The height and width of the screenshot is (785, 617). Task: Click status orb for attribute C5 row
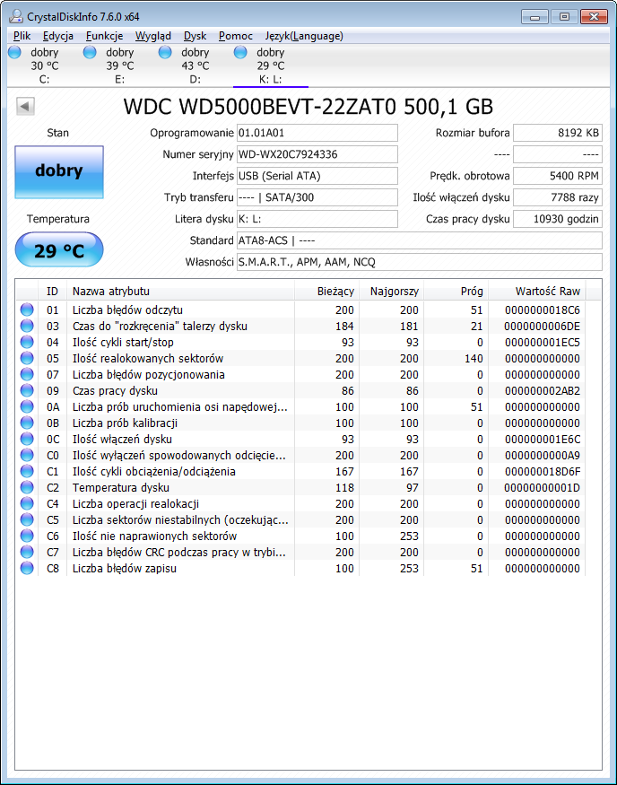(27, 519)
